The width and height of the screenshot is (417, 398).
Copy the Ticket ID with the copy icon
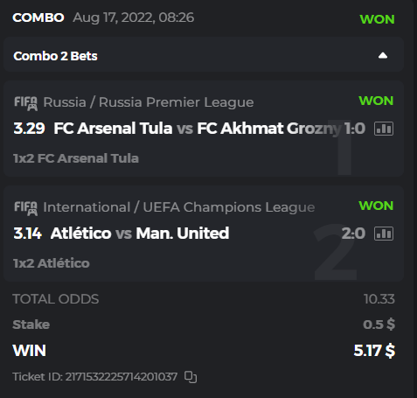(191, 377)
